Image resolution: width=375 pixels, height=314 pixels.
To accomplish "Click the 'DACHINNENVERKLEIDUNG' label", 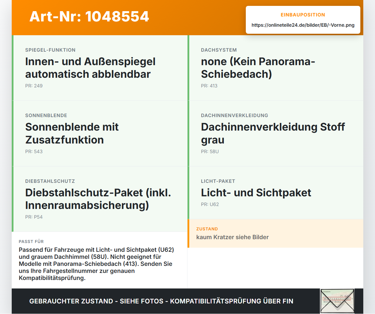I will pyautogui.click(x=235, y=115).
